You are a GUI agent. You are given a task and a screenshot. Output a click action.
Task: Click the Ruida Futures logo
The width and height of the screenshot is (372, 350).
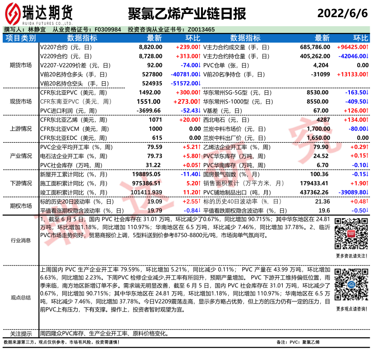[41, 14]
